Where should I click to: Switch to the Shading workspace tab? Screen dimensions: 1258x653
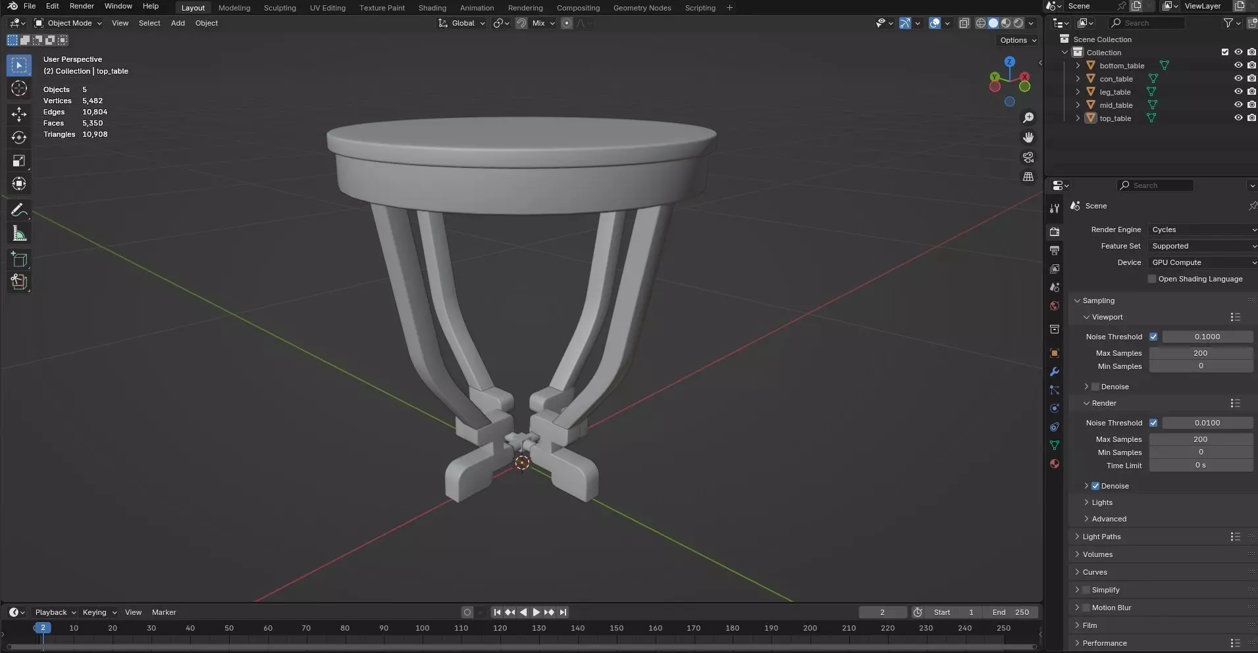pyautogui.click(x=432, y=8)
